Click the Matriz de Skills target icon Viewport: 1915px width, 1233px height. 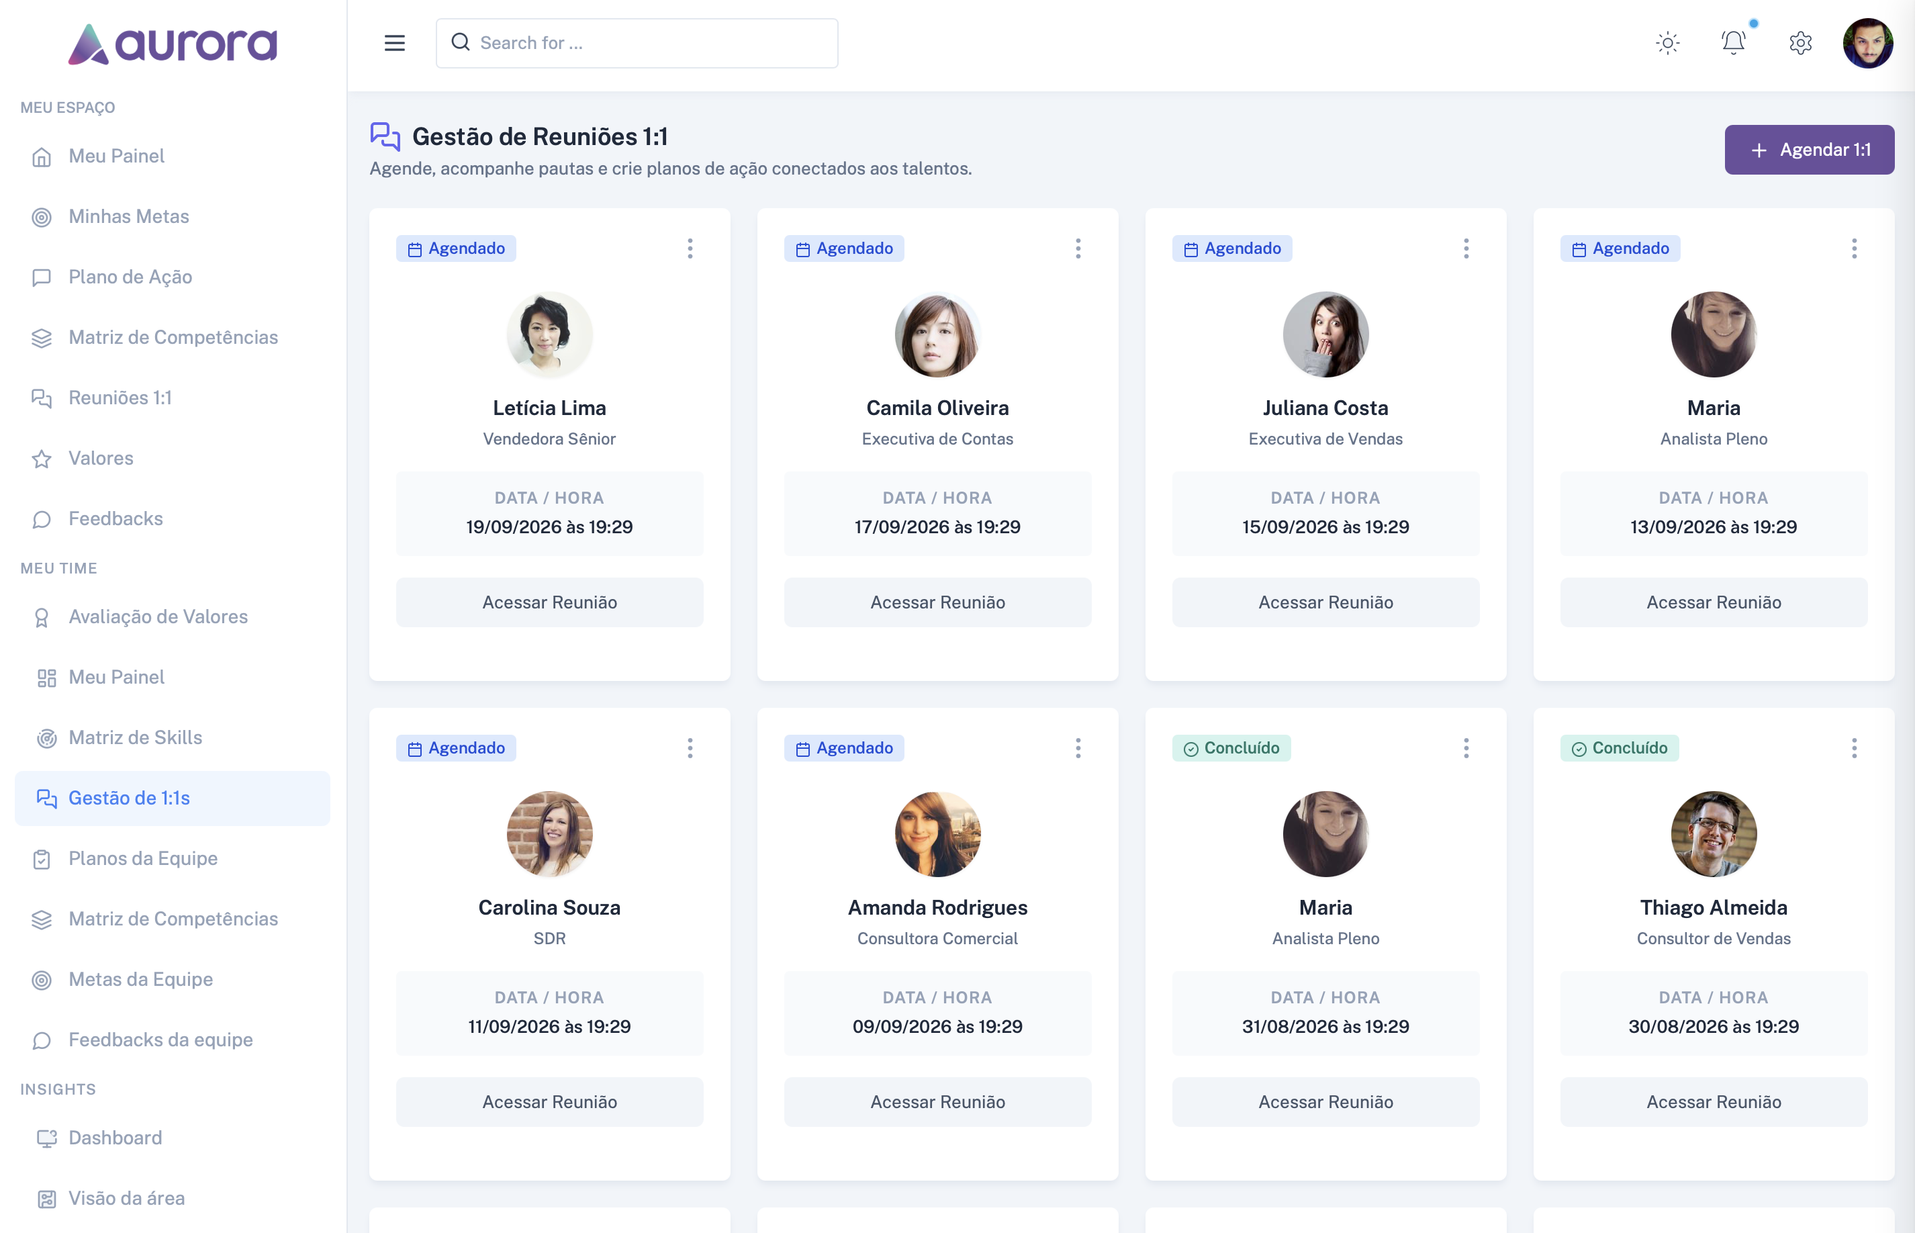click(x=46, y=738)
